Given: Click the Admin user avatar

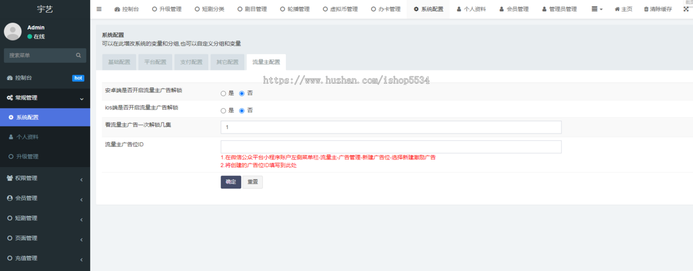Looking at the screenshot, I should coord(13,31).
